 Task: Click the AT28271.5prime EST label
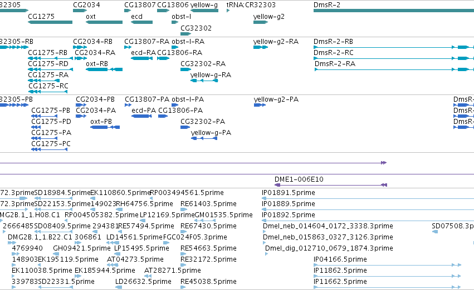point(172,270)
